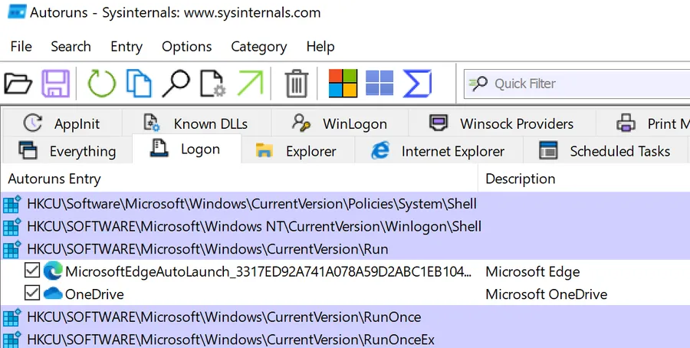Select the HKCU CurrentVersion\RunOnce registry row
The width and height of the screenshot is (690, 348).
pos(345,317)
